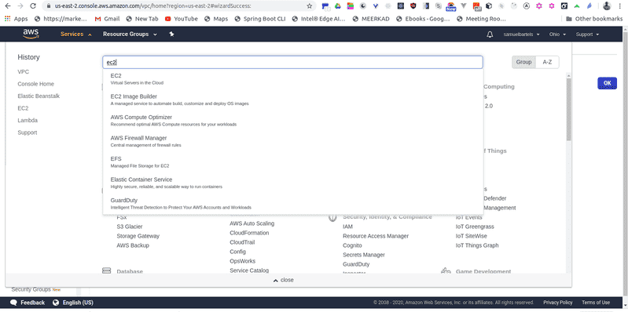Click the Security, Identity, & Compliance icon
628x312 pixels.
(332, 217)
